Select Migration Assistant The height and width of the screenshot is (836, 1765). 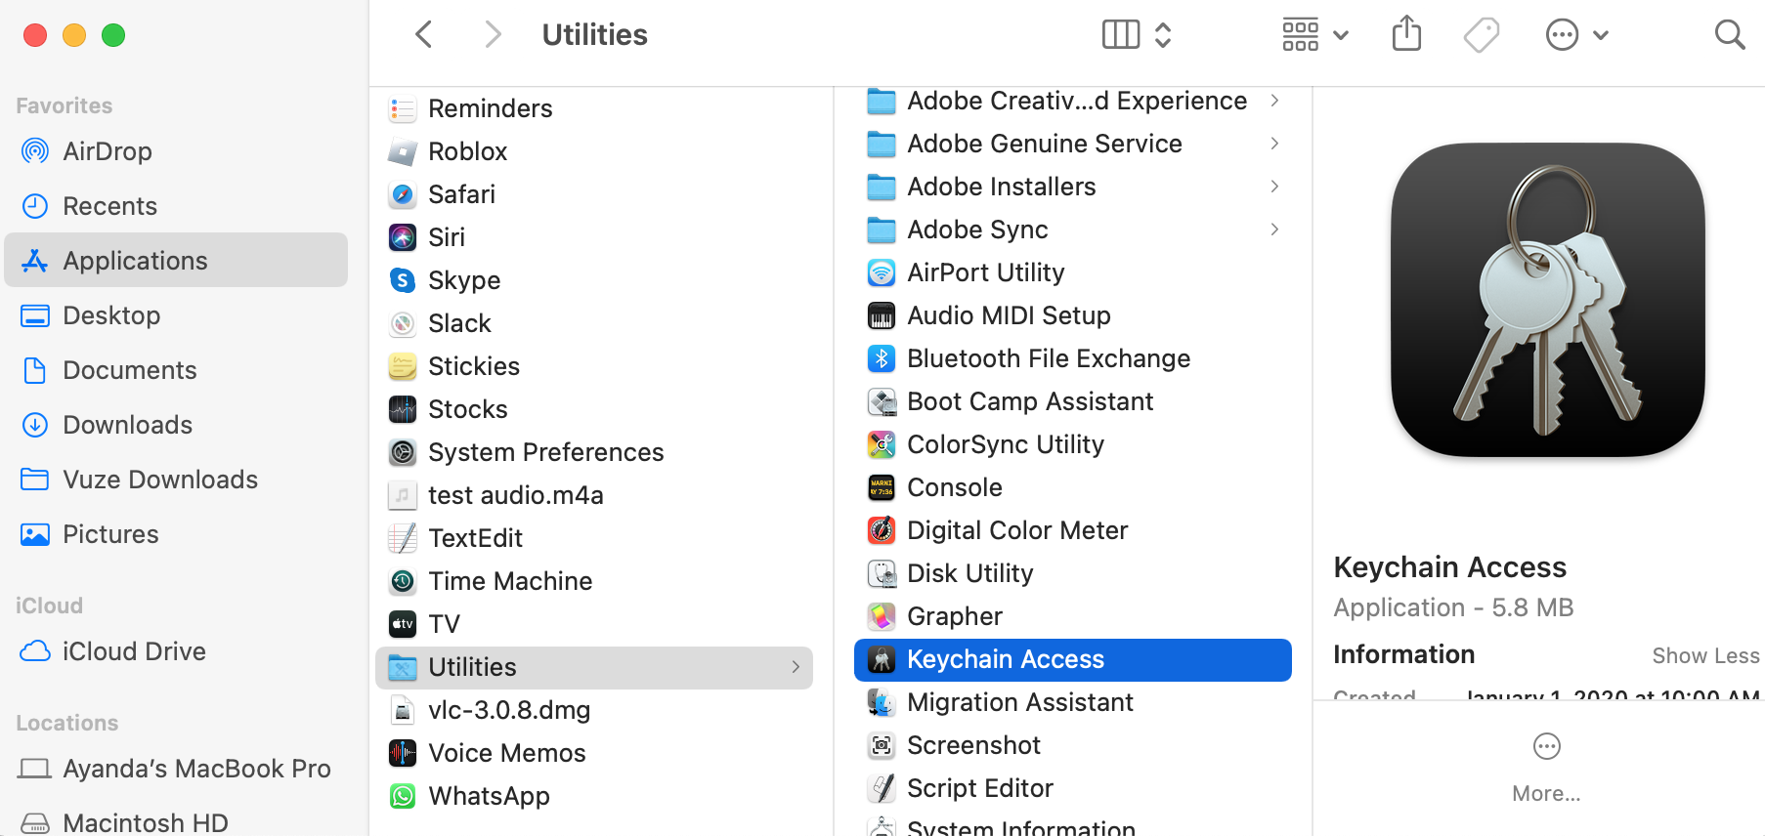1073,702
